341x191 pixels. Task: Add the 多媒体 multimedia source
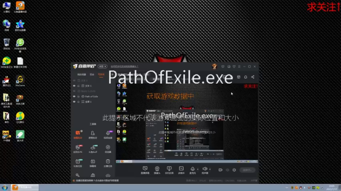[x=181, y=170]
